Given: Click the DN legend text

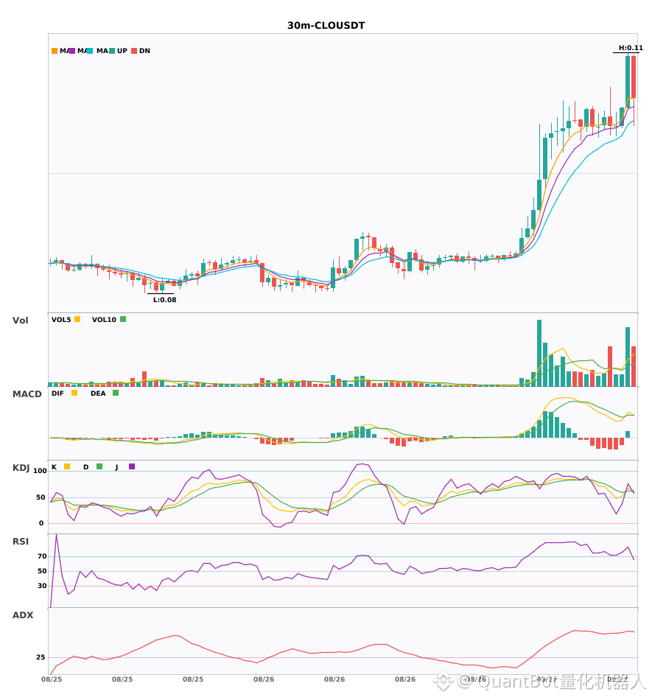Looking at the screenshot, I should (144, 51).
